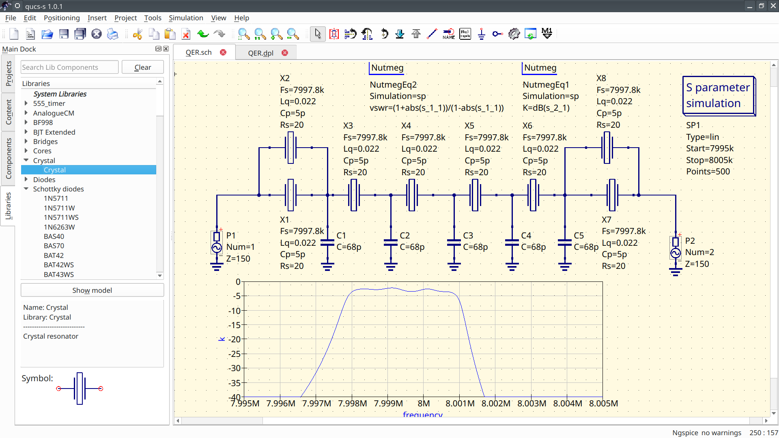Switch to QER.dpl display tab

[260, 52]
